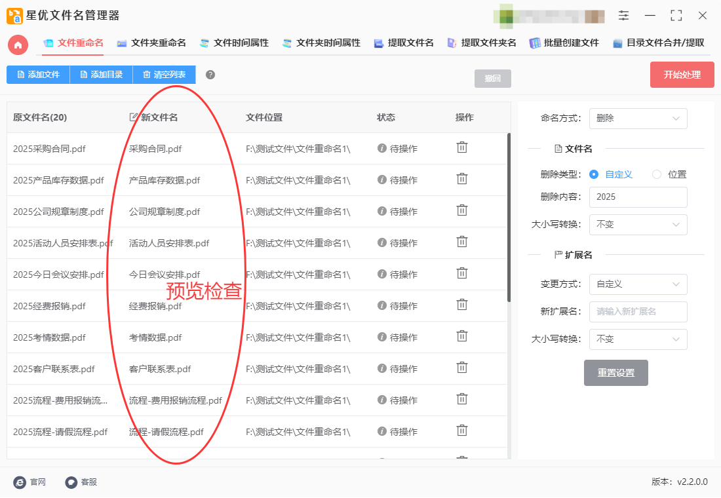
Task: Select the new name 公司规章制度.pdf
Action: (164, 212)
